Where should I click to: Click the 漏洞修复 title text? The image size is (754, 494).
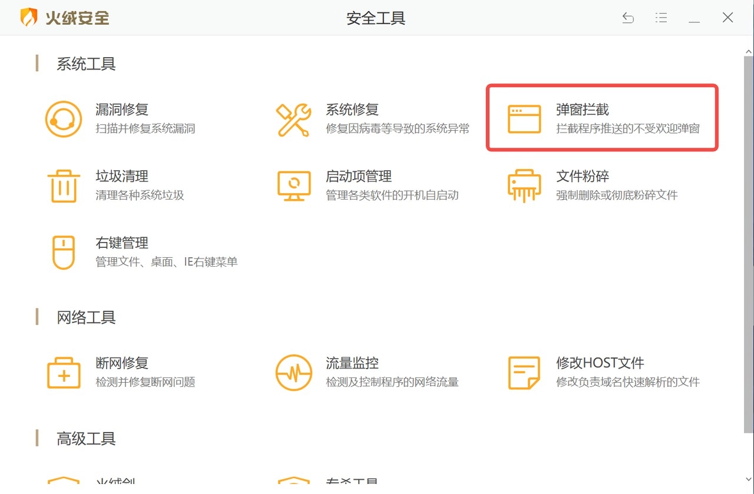tap(122, 110)
